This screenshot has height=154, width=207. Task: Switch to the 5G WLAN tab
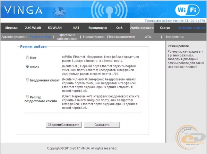pyautogui.click(x=55, y=28)
